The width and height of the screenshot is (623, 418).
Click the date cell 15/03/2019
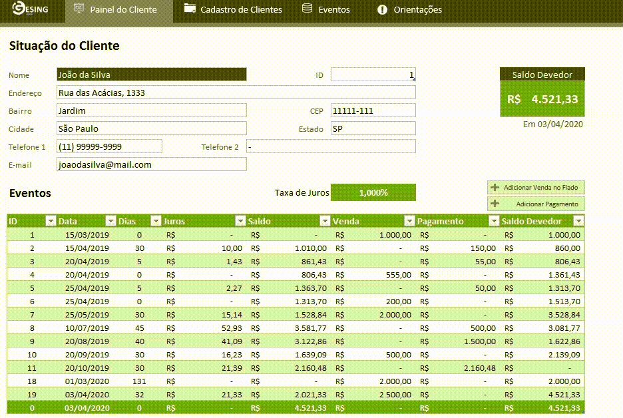pyautogui.click(x=87, y=235)
